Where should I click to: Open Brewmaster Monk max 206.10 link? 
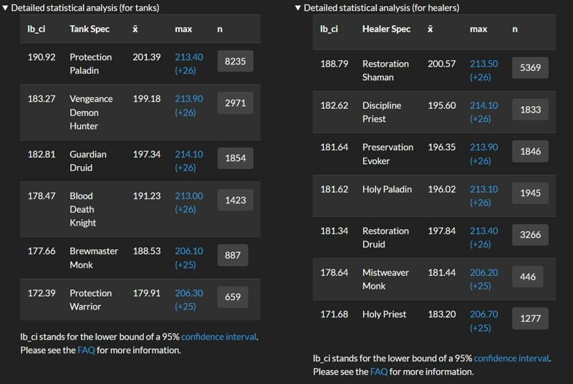pos(188,258)
